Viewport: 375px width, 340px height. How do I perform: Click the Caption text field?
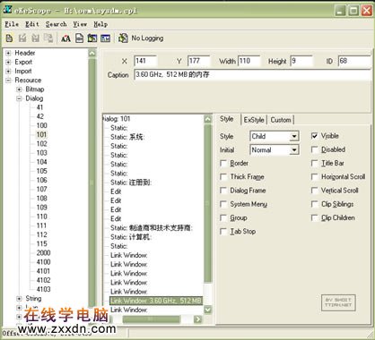(x=253, y=74)
